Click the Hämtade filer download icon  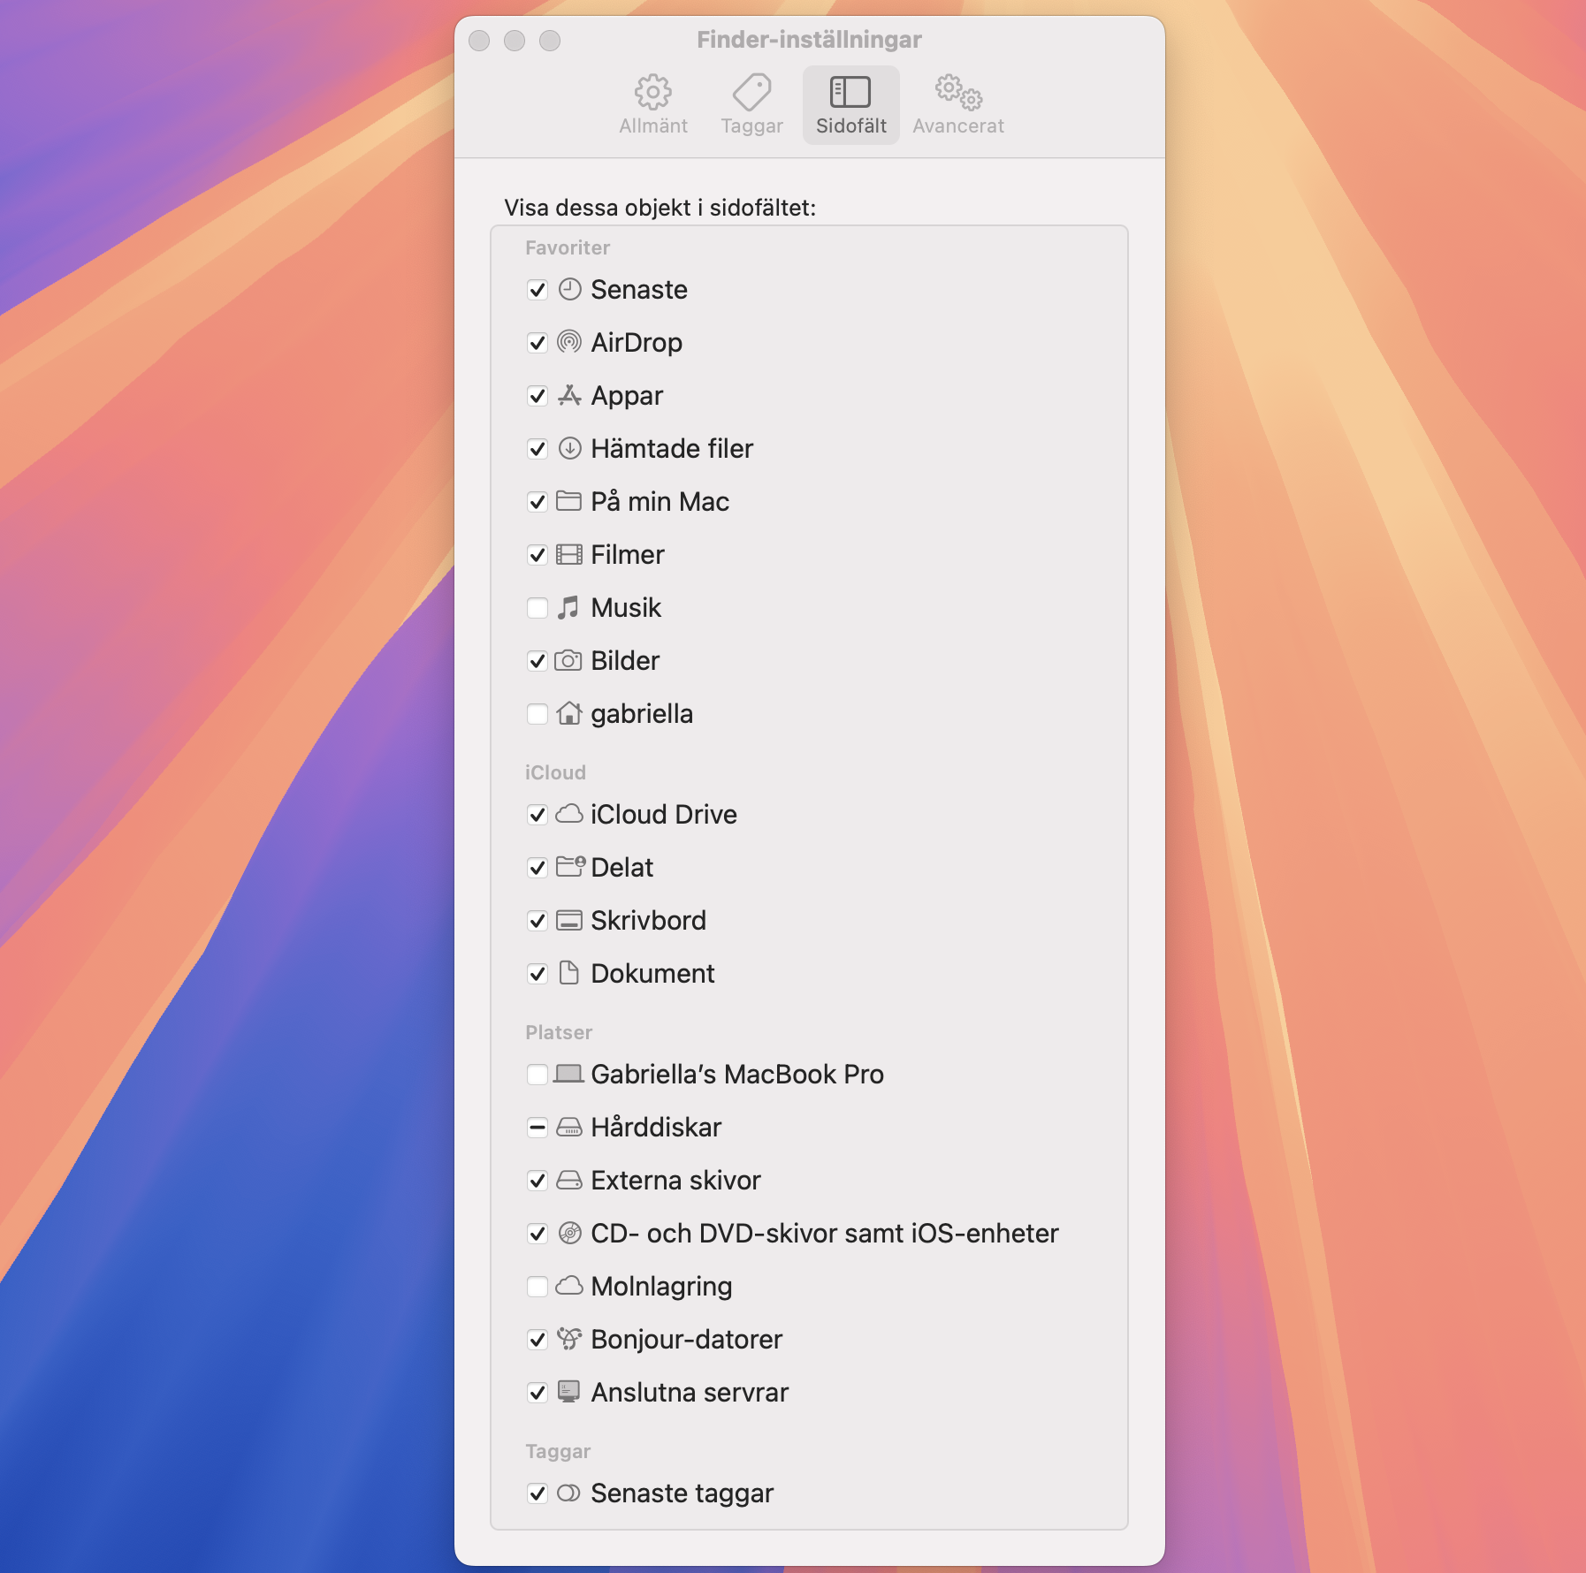[x=569, y=448]
